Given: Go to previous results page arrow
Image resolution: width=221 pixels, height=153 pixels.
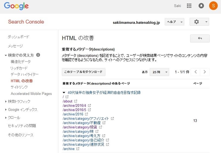Looking at the screenshot, I should point(195,72).
